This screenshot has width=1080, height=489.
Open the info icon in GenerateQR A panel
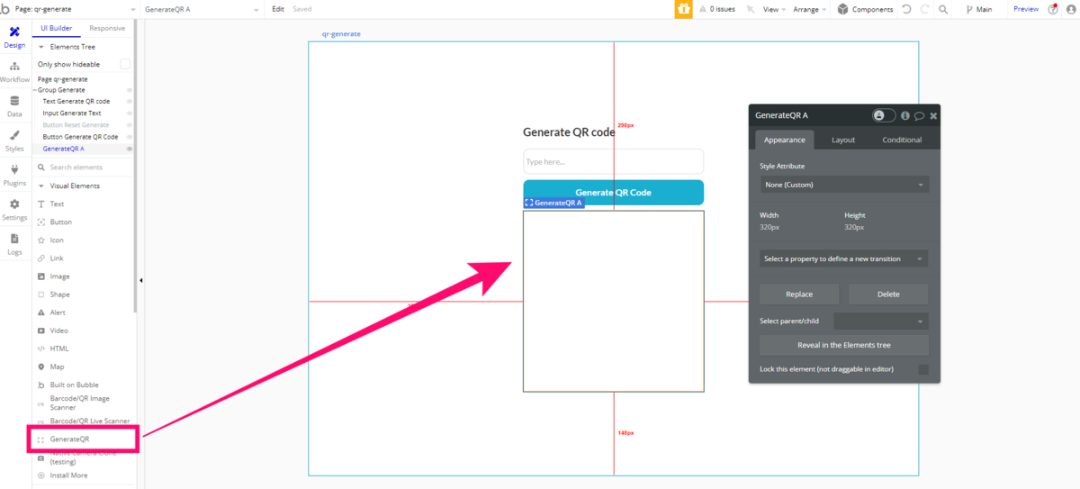pos(905,115)
